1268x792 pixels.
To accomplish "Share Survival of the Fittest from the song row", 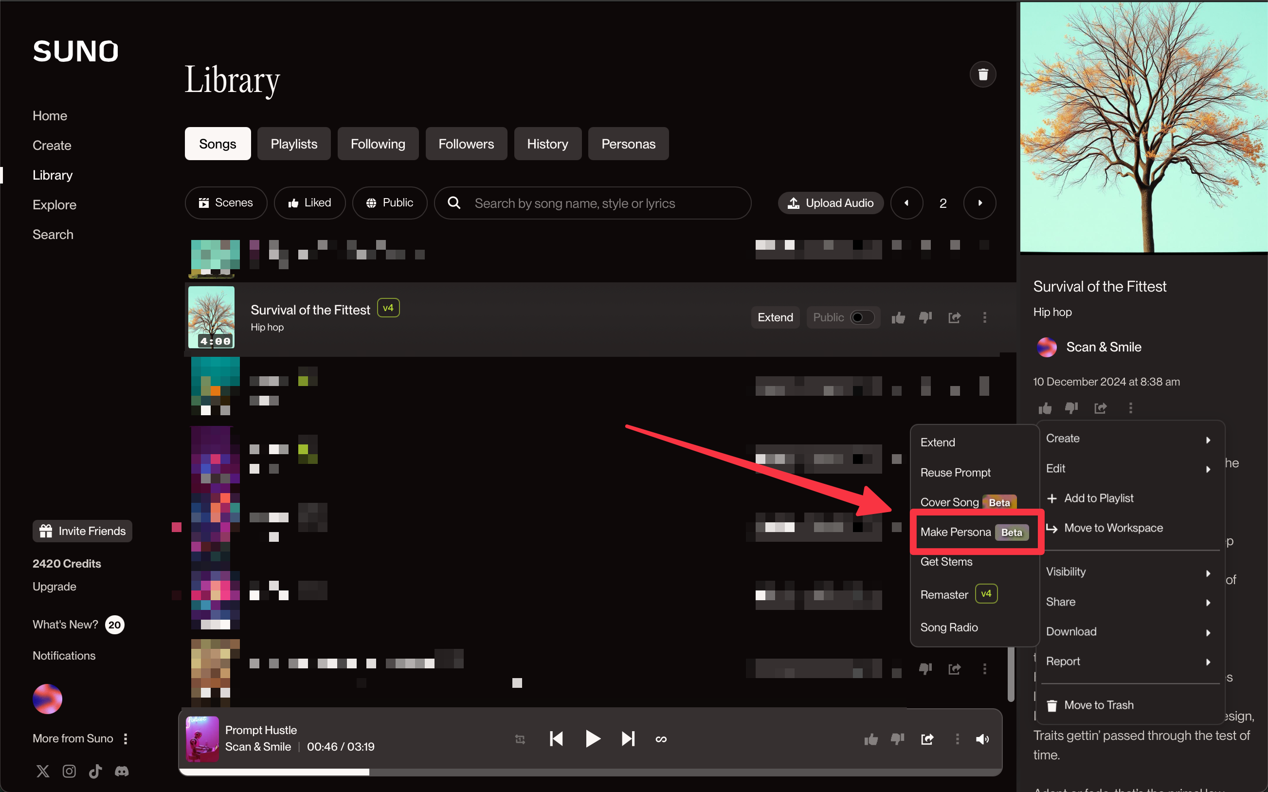I will pos(954,317).
